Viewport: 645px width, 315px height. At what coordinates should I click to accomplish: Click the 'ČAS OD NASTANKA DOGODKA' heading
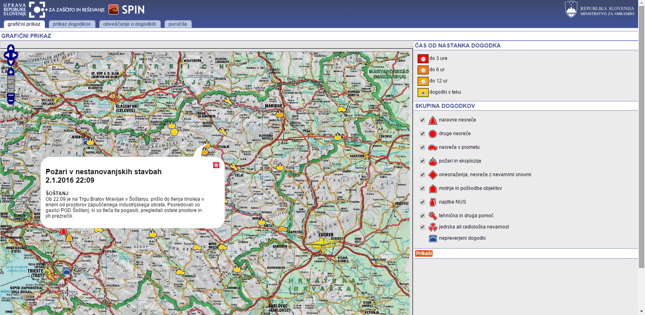(x=458, y=45)
